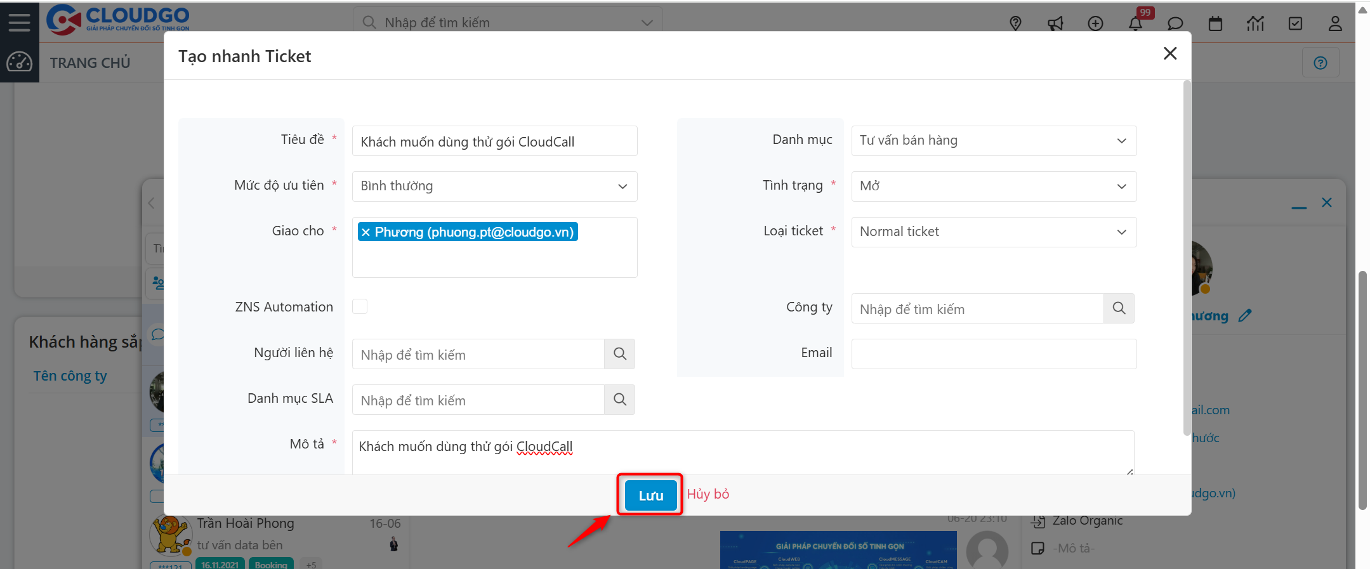Screen dimensions: 1370x569
Task: Toggle the ZNS Automation checkbox
Action: point(360,306)
